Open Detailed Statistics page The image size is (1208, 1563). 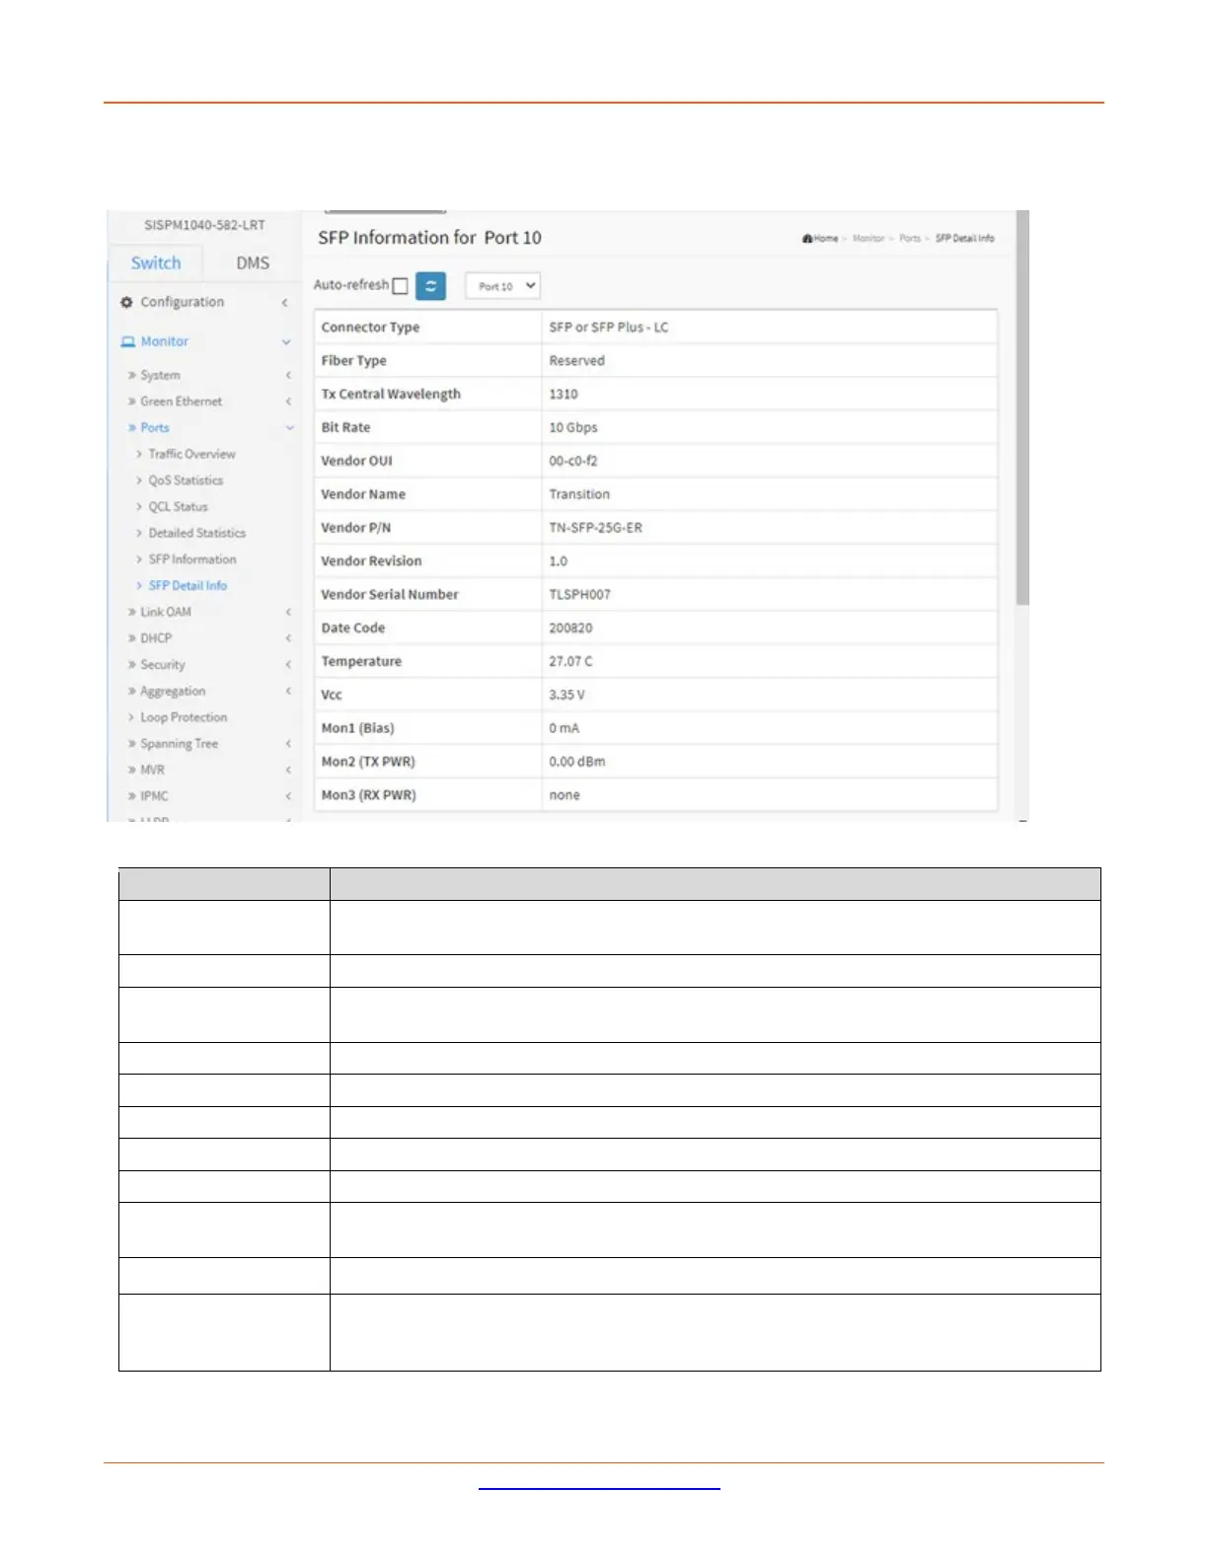[x=196, y=533]
